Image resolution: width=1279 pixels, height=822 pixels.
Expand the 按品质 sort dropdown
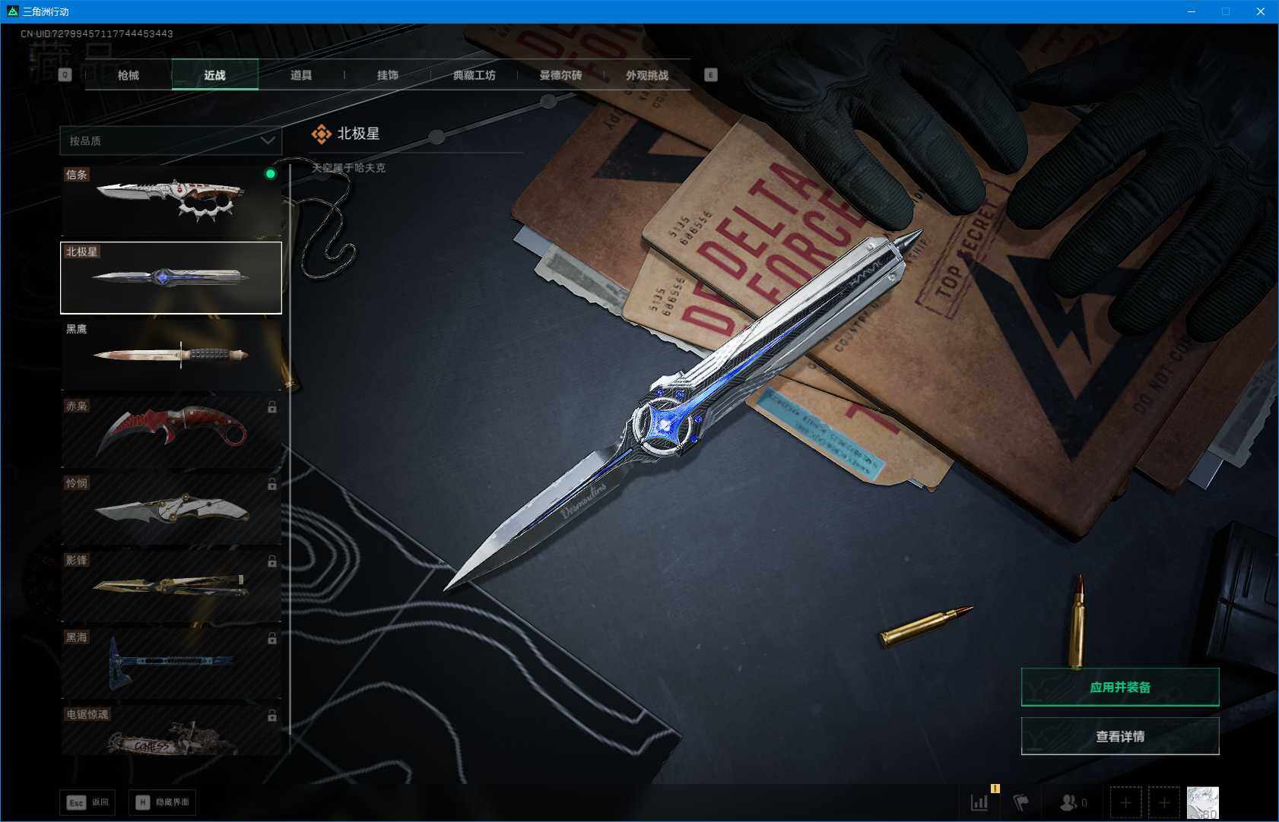170,141
